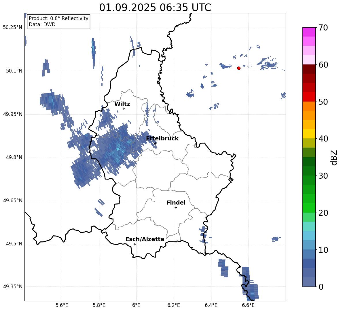
Task: Select the Ettelbruck city label
Action: click(162, 139)
